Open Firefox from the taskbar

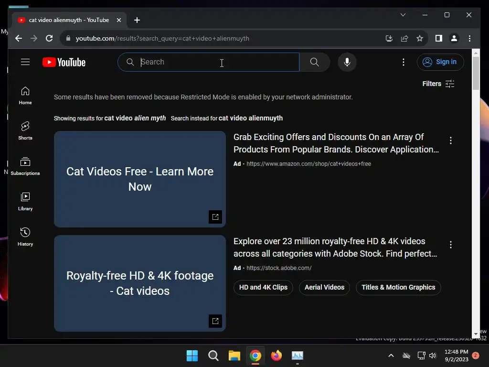point(276,356)
